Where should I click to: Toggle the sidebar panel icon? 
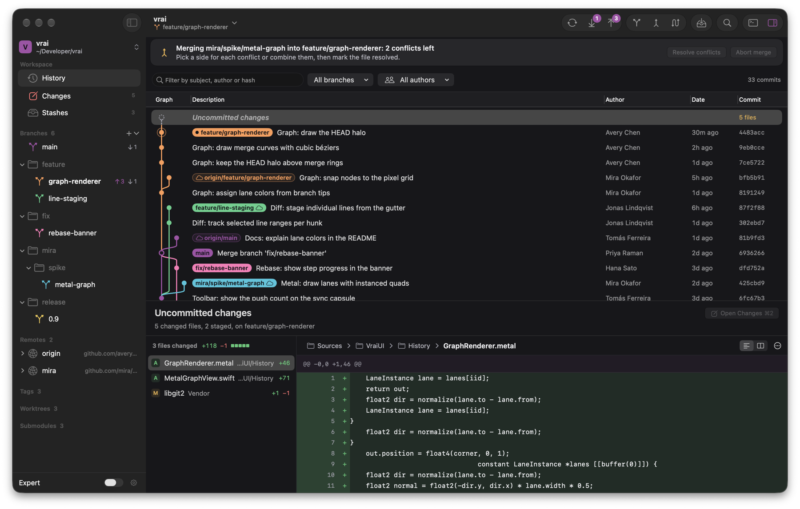(x=132, y=23)
